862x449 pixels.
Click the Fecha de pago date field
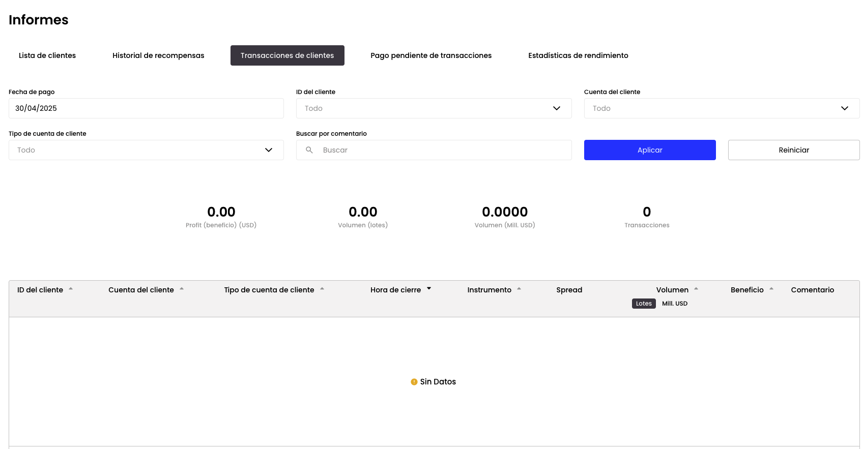(146, 108)
